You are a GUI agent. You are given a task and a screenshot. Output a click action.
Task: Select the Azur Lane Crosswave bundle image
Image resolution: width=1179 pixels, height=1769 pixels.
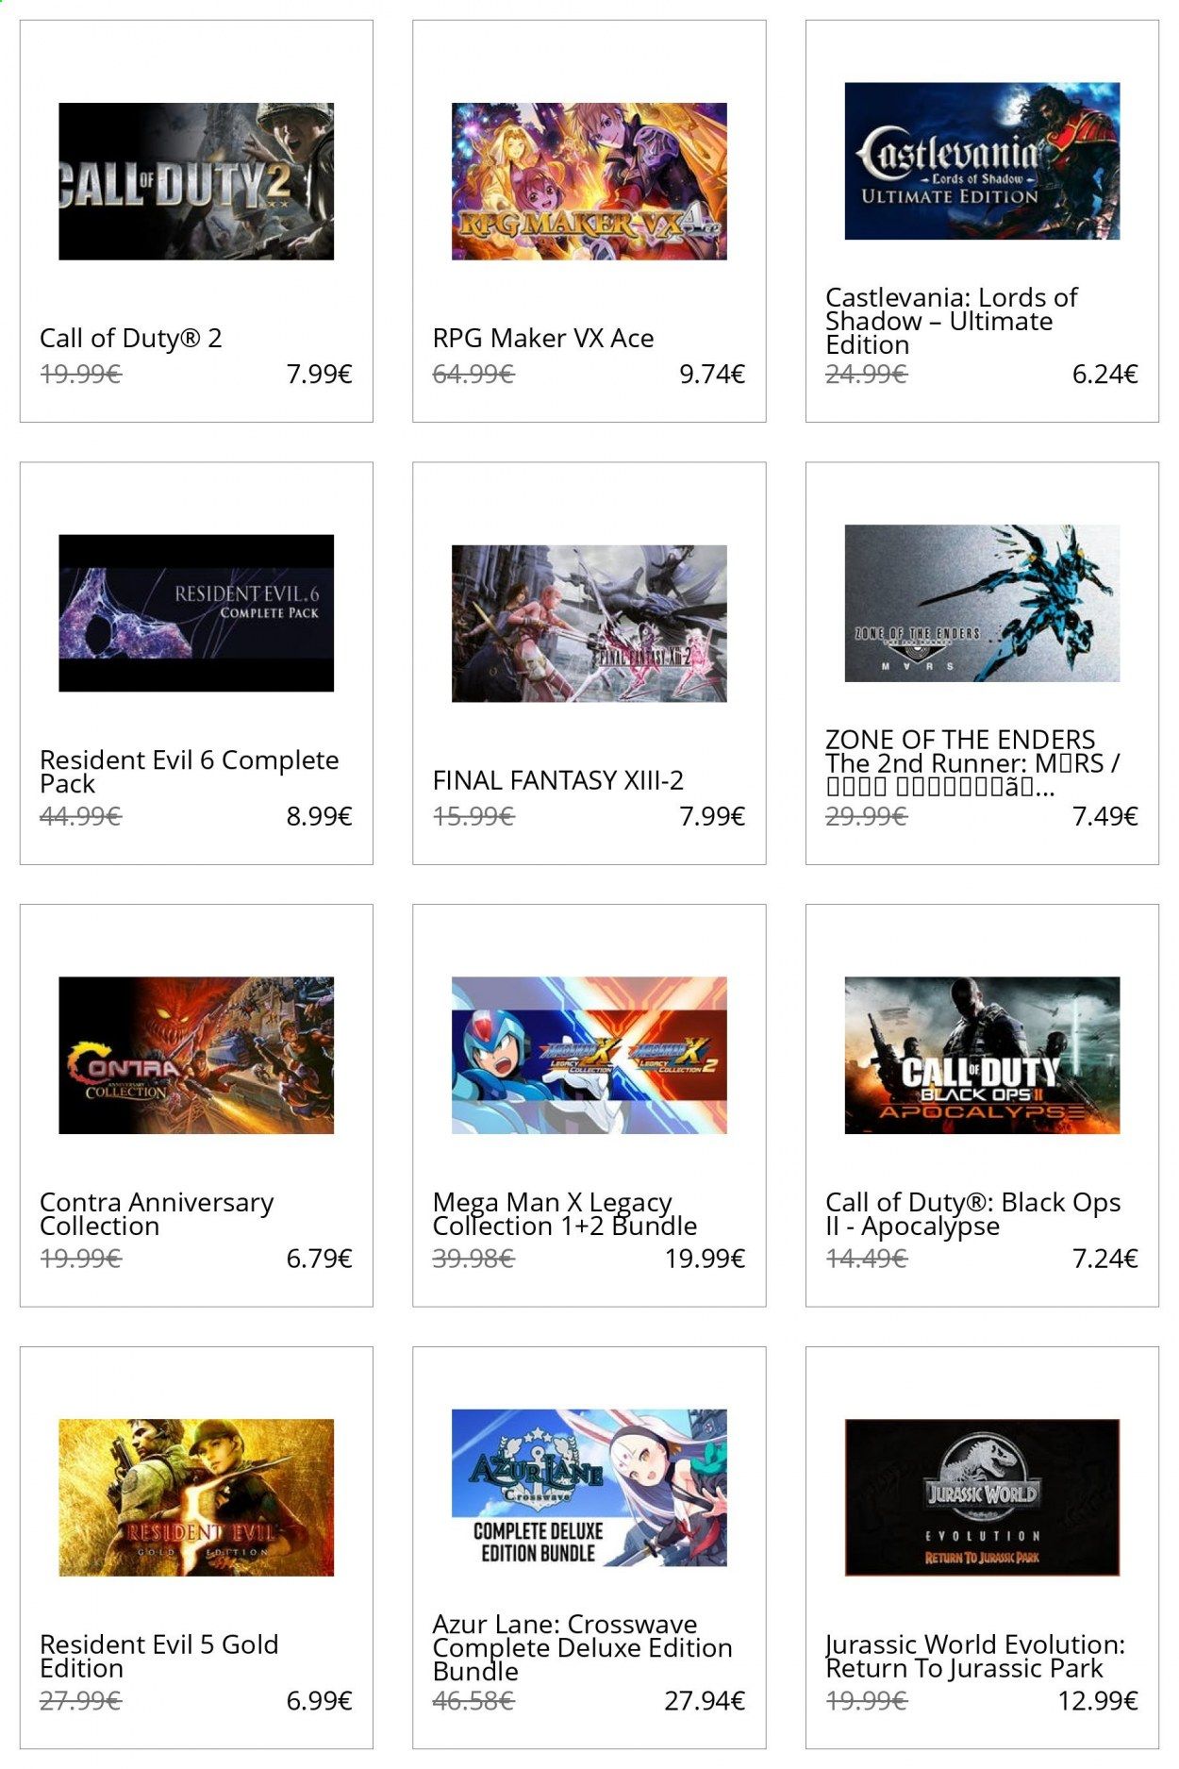pyautogui.click(x=589, y=1488)
